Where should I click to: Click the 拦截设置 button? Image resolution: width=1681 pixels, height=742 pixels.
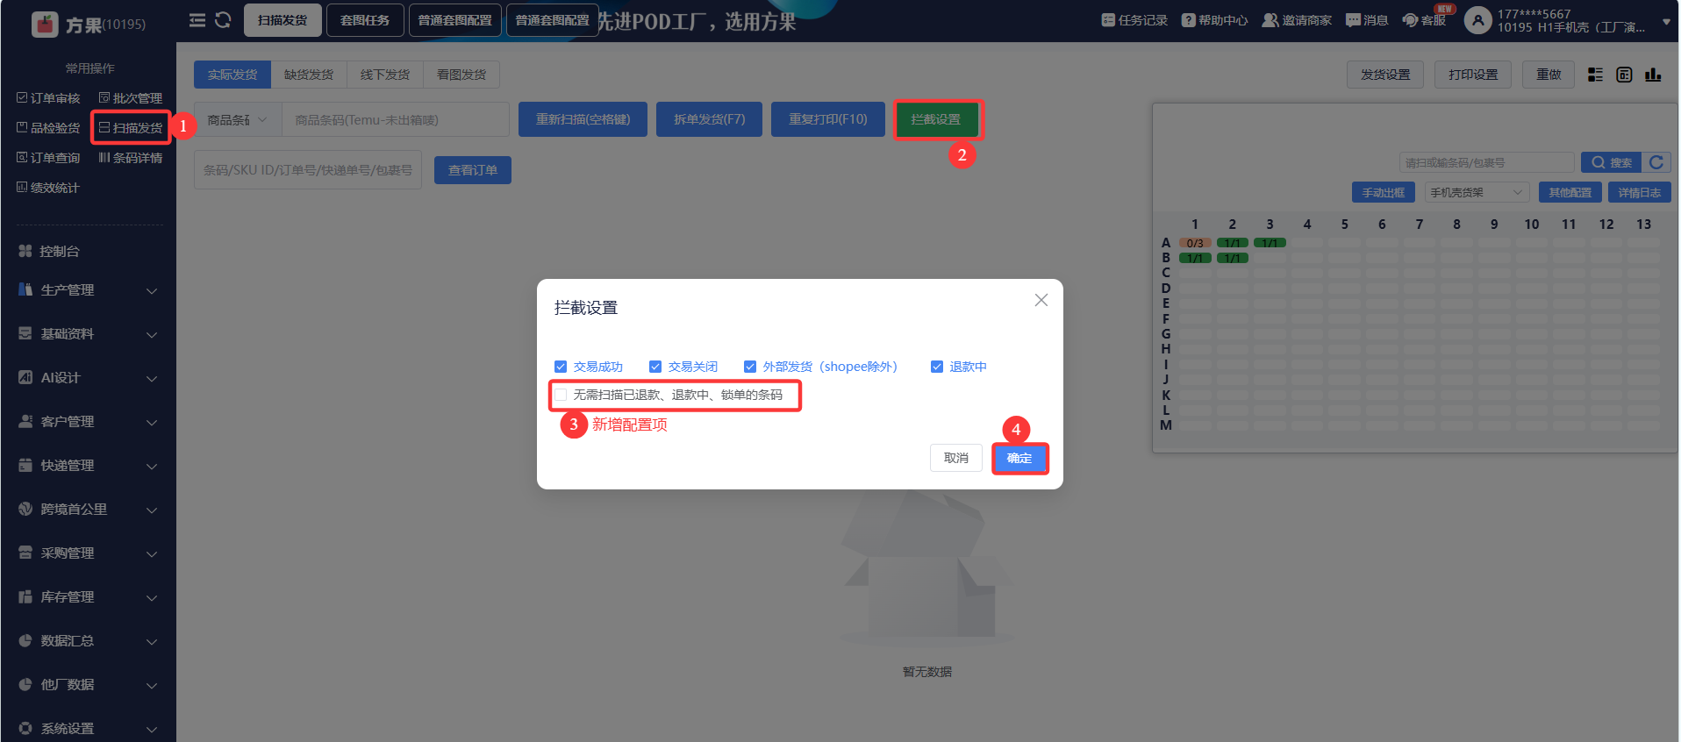pyautogui.click(x=936, y=119)
